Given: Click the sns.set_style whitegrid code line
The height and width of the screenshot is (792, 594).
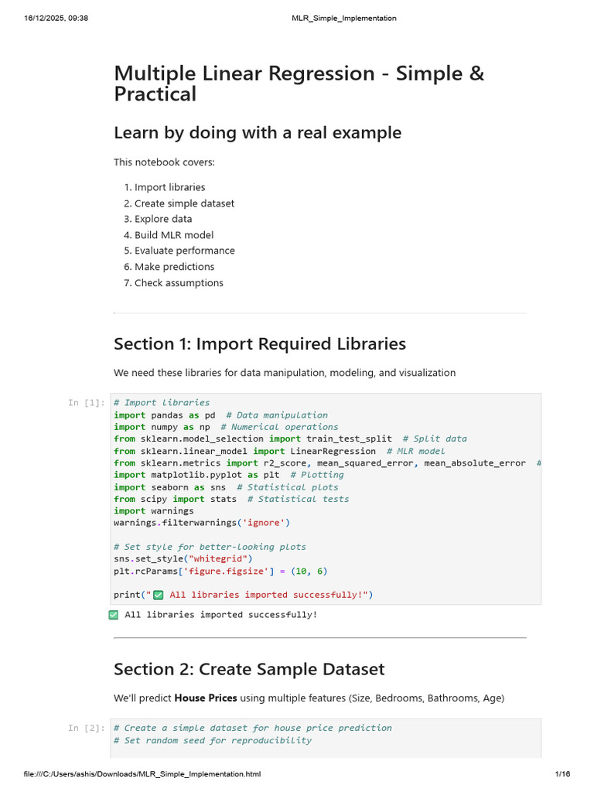Looking at the screenshot, I should pos(183,558).
